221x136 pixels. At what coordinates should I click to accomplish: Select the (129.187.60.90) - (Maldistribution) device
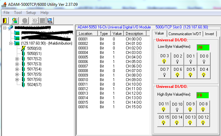click(47, 43)
